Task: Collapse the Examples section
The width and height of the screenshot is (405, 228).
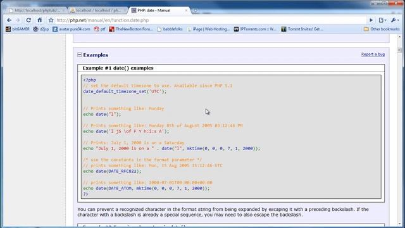Action: point(80,55)
